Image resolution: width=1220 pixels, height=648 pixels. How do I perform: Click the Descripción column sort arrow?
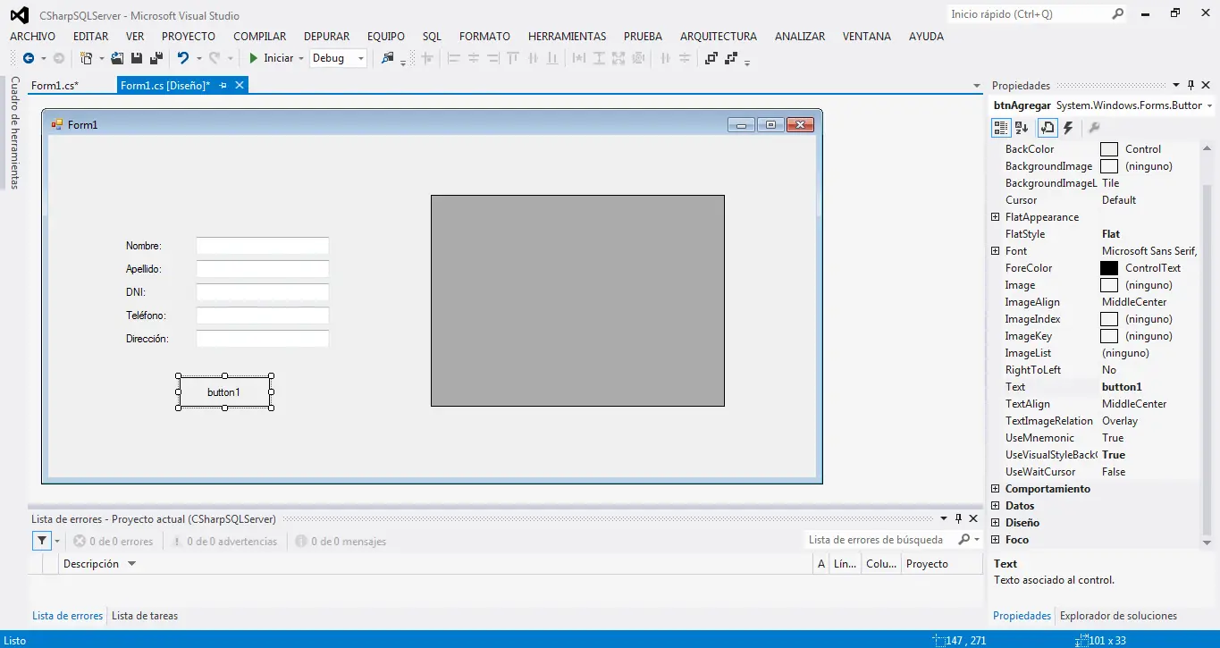131,564
